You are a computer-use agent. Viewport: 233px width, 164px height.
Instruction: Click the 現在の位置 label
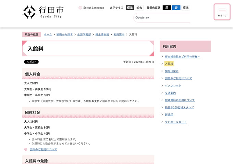point(32,35)
